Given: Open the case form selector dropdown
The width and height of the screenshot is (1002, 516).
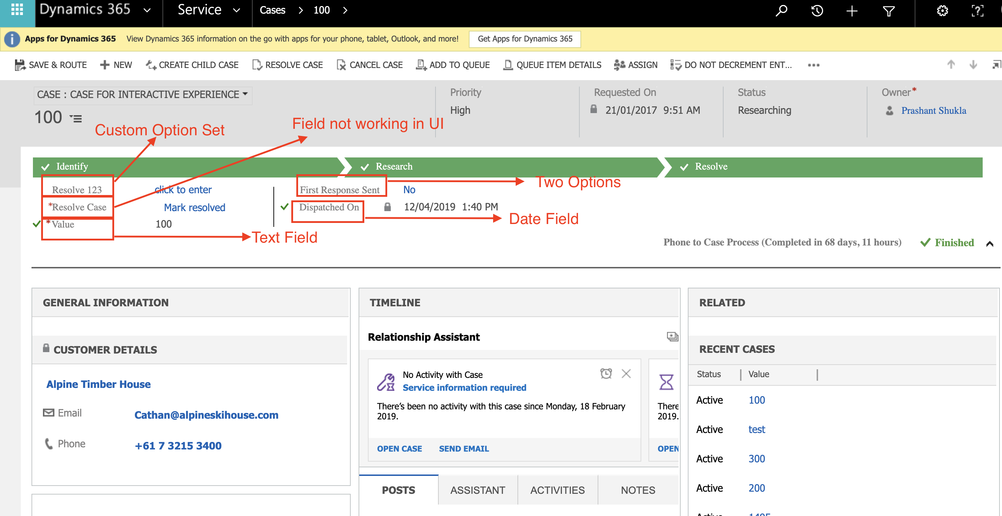Looking at the screenshot, I should (245, 94).
